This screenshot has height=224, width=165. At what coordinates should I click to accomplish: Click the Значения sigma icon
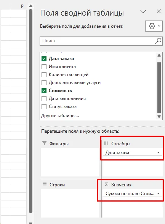click(x=106, y=184)
